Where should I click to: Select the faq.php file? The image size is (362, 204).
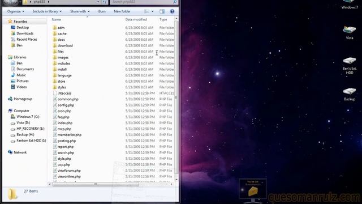63,117
